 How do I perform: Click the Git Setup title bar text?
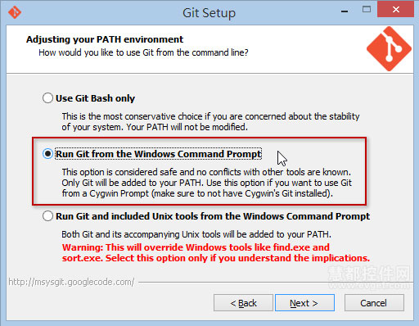209,13
